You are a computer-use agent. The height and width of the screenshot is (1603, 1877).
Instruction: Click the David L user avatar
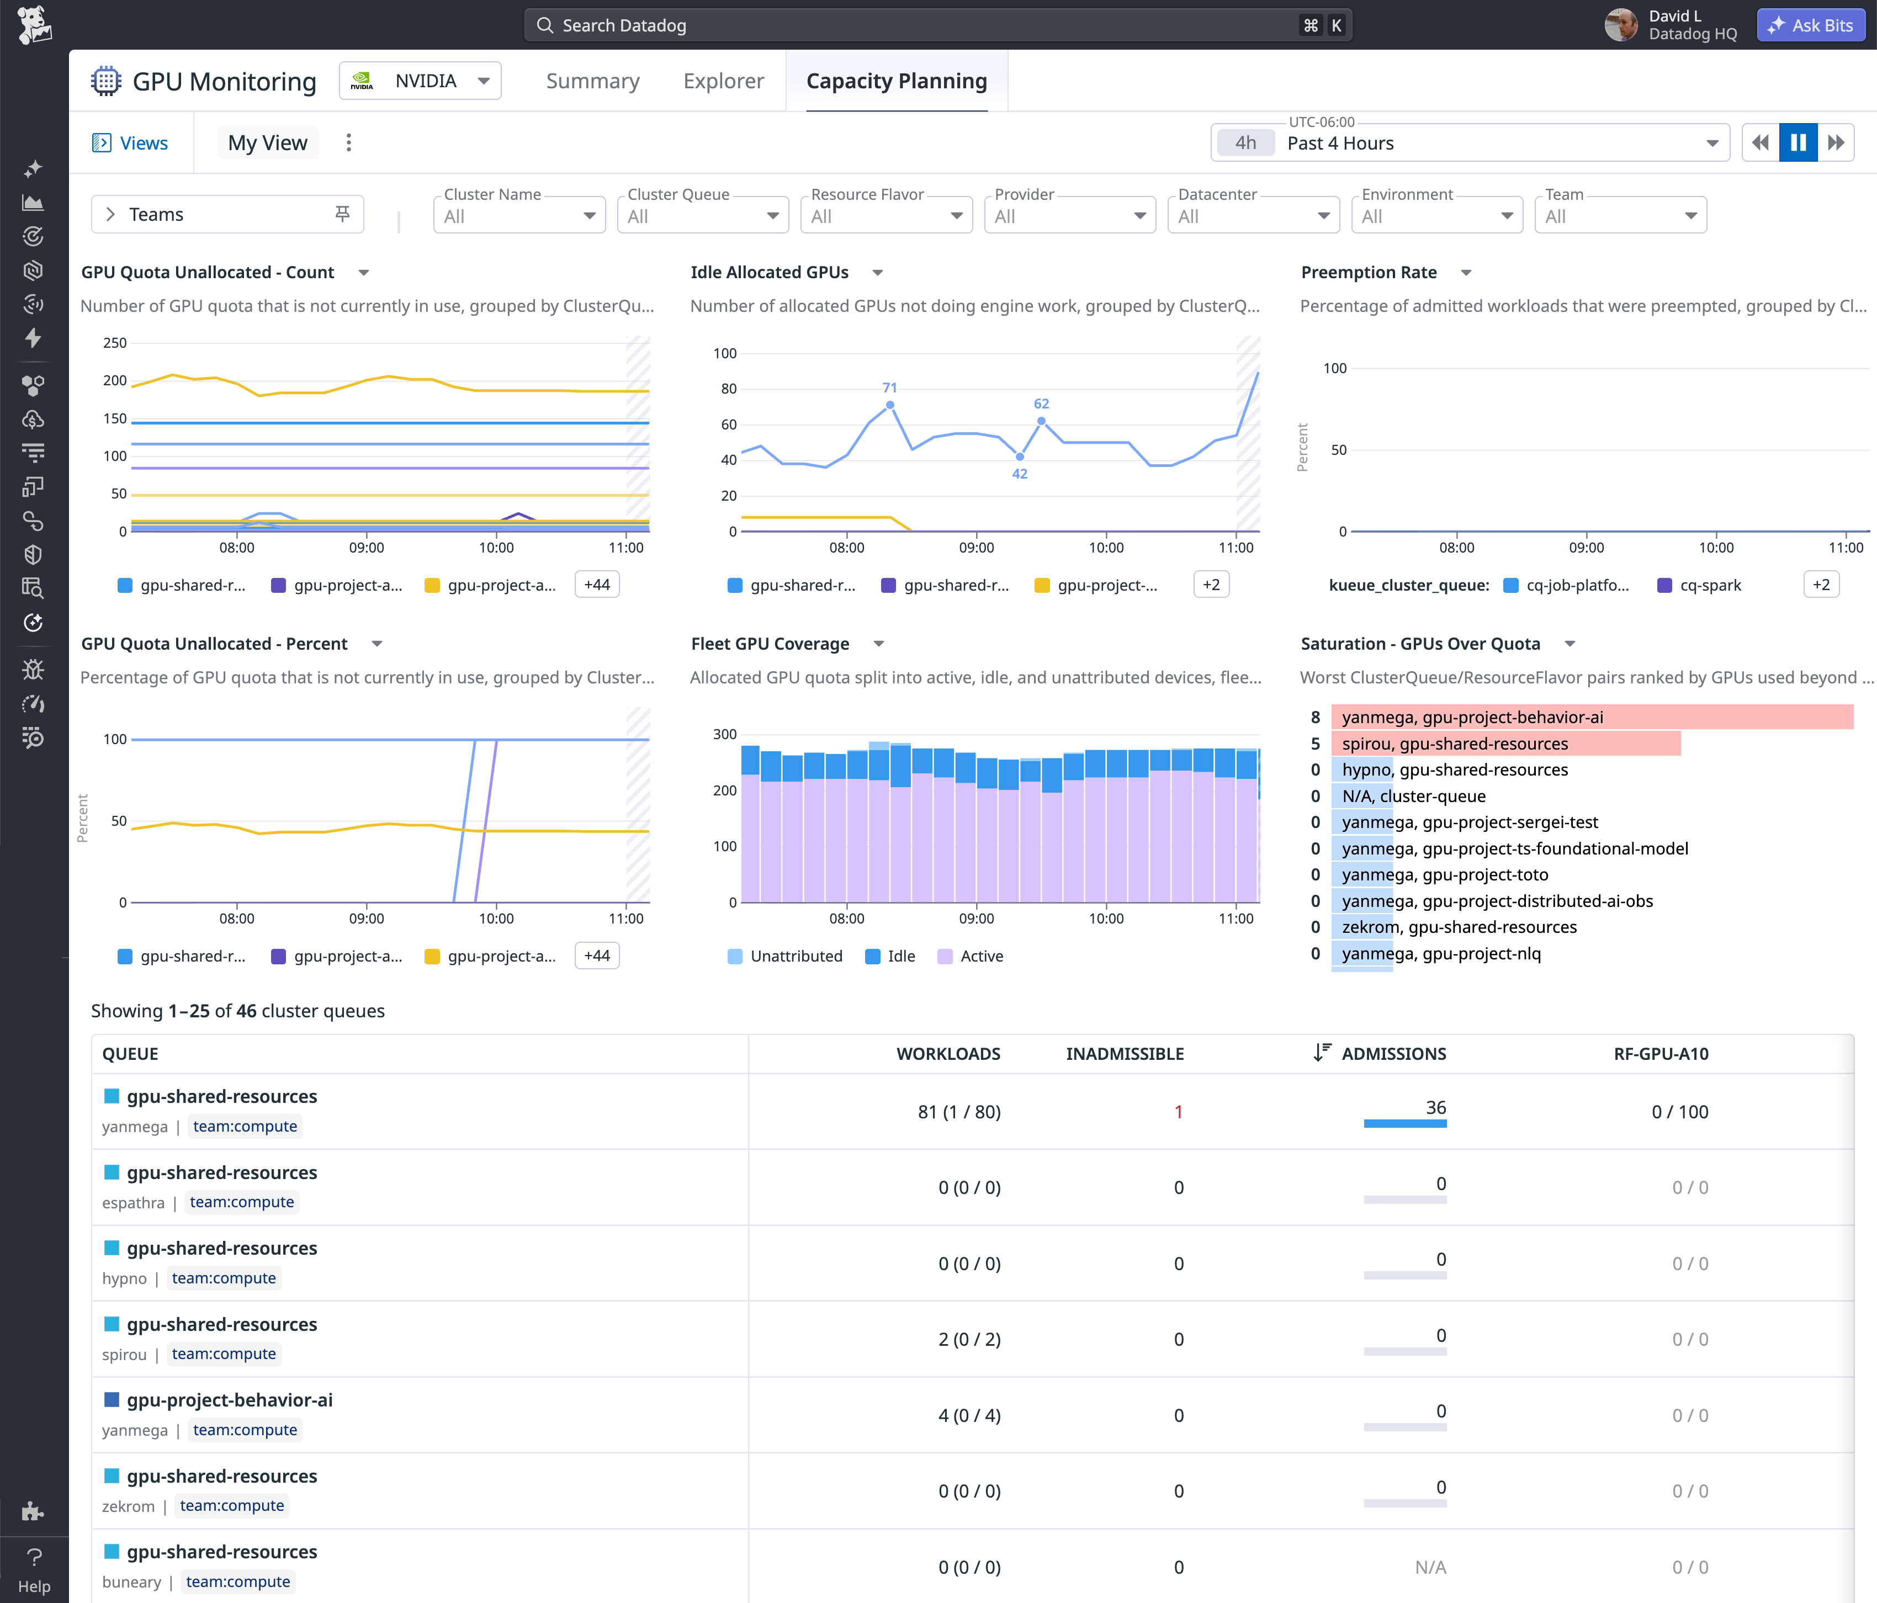[1621, 25]
